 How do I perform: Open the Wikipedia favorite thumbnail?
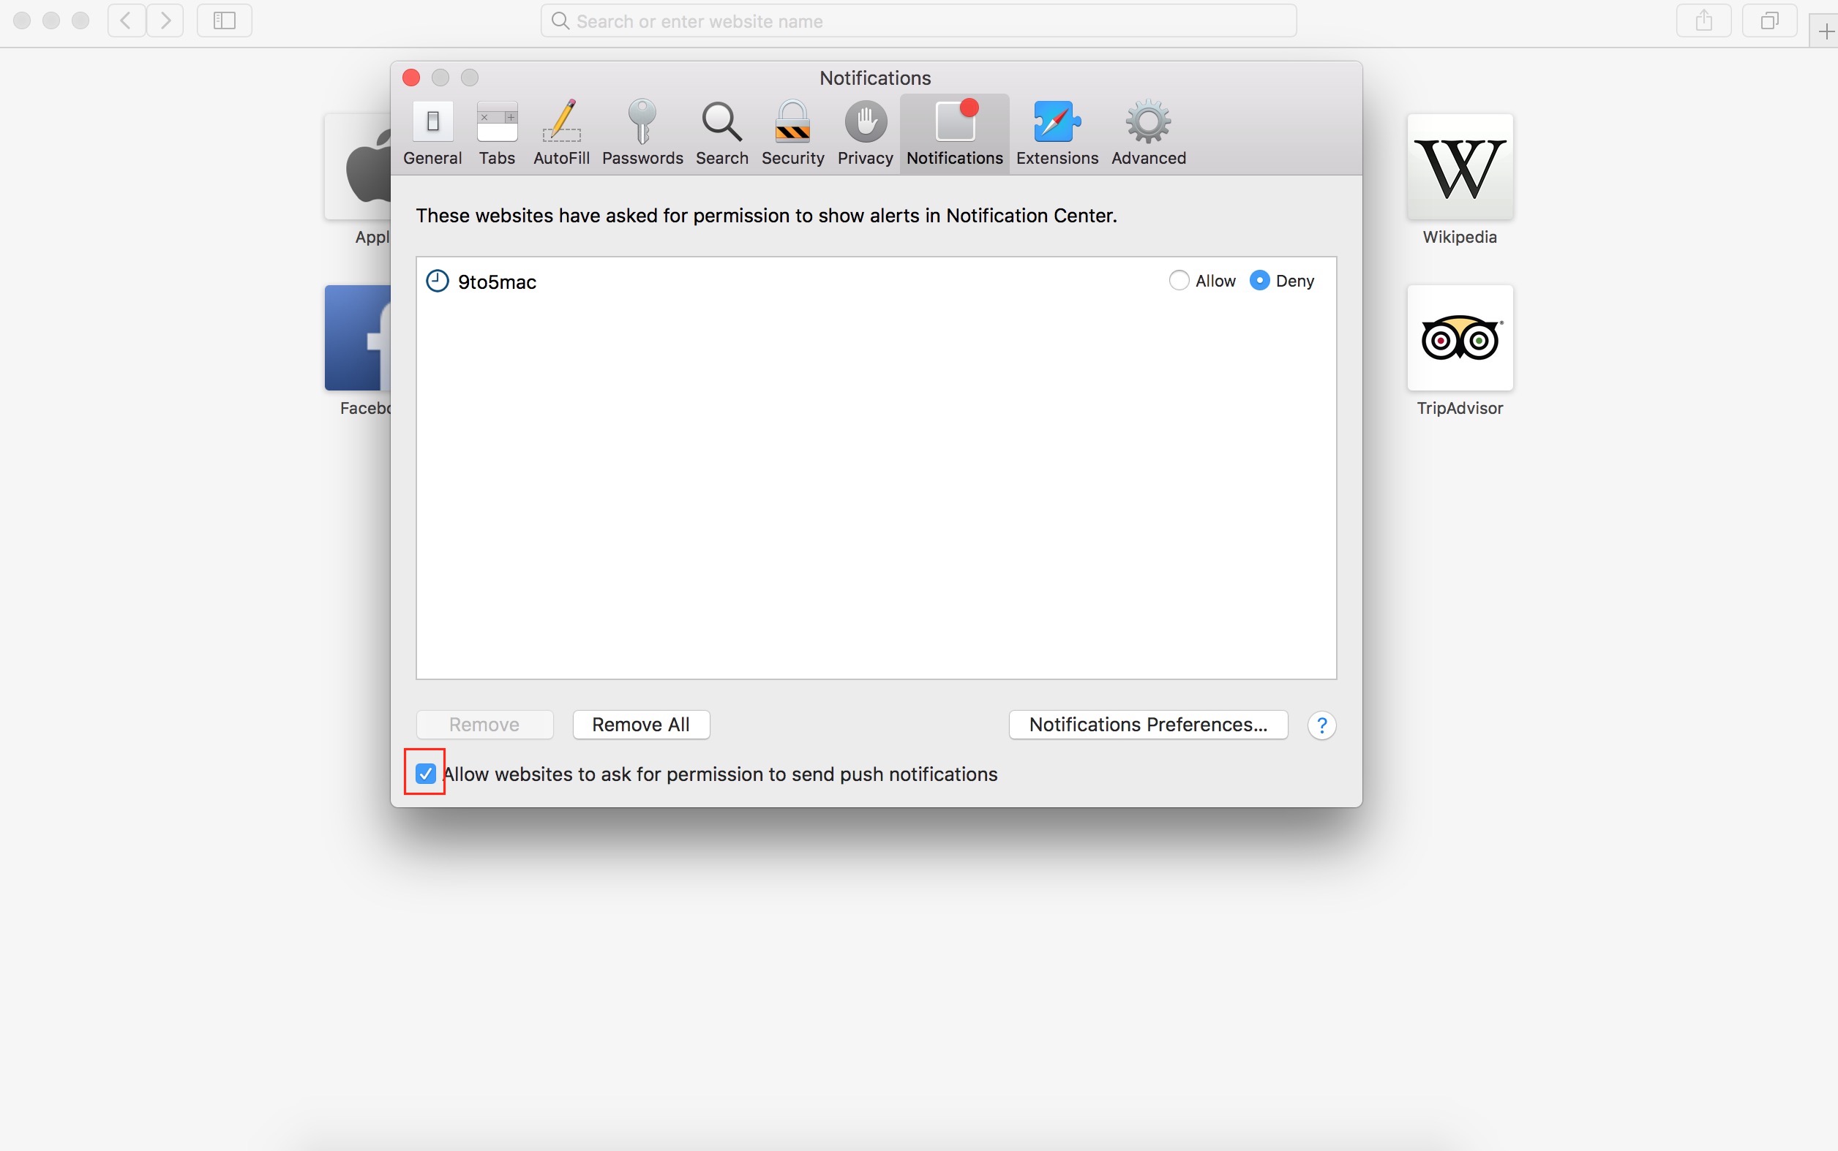coord(1460,167)
